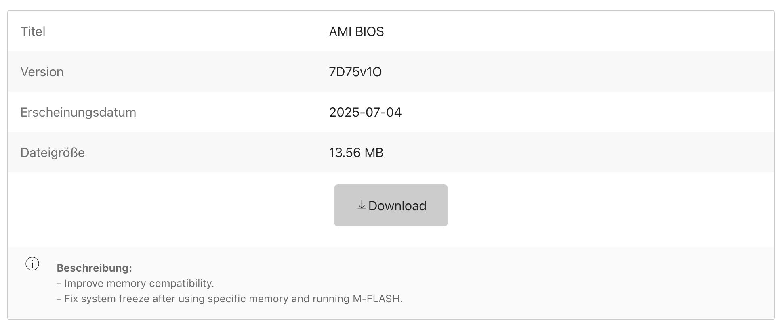This screenshot has width=782, height=320.
Task: Click the Beschreibung heading
Action: 94,268
